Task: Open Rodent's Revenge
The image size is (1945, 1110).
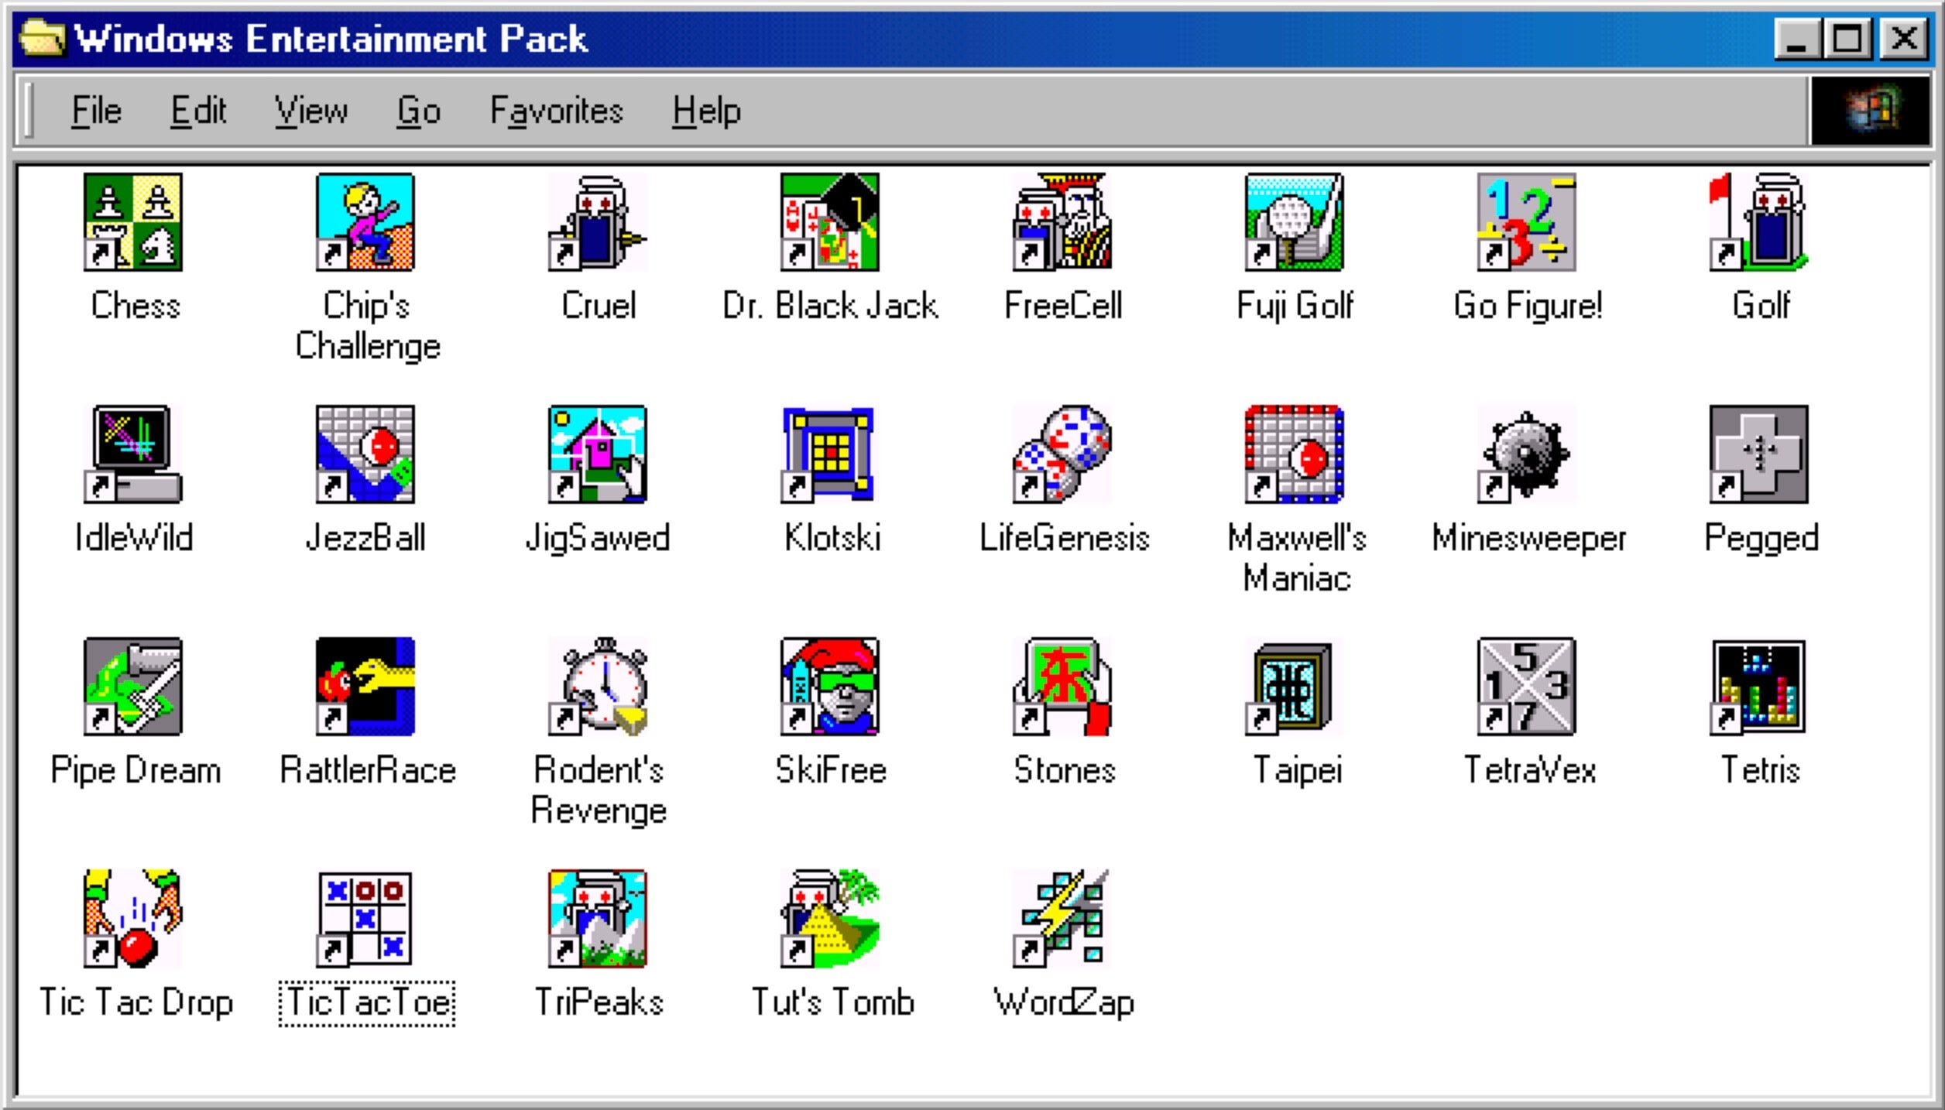Action: pyautogui.click(x=600, y=690)
